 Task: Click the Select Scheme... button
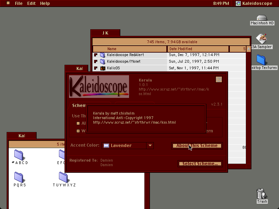click(x=200, y=164)
